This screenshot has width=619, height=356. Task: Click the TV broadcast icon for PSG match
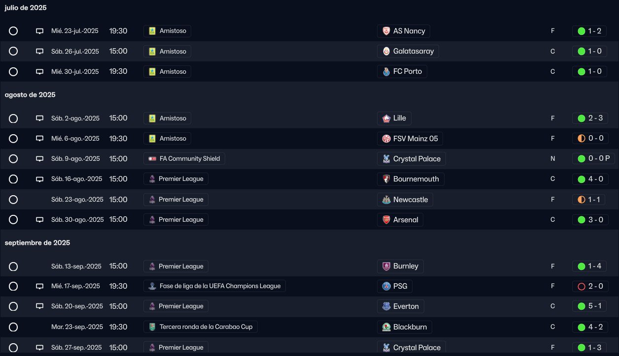pos(40,286)
